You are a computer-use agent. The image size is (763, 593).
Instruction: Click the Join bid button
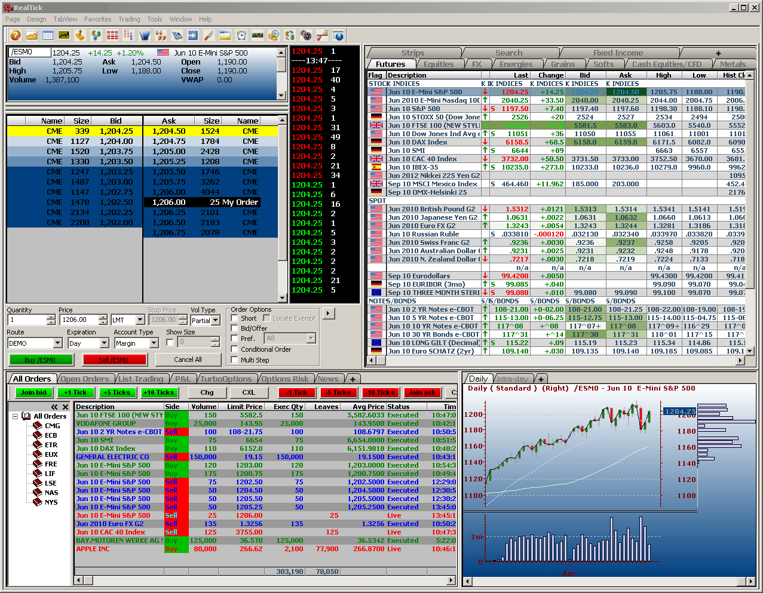point(33,392)
